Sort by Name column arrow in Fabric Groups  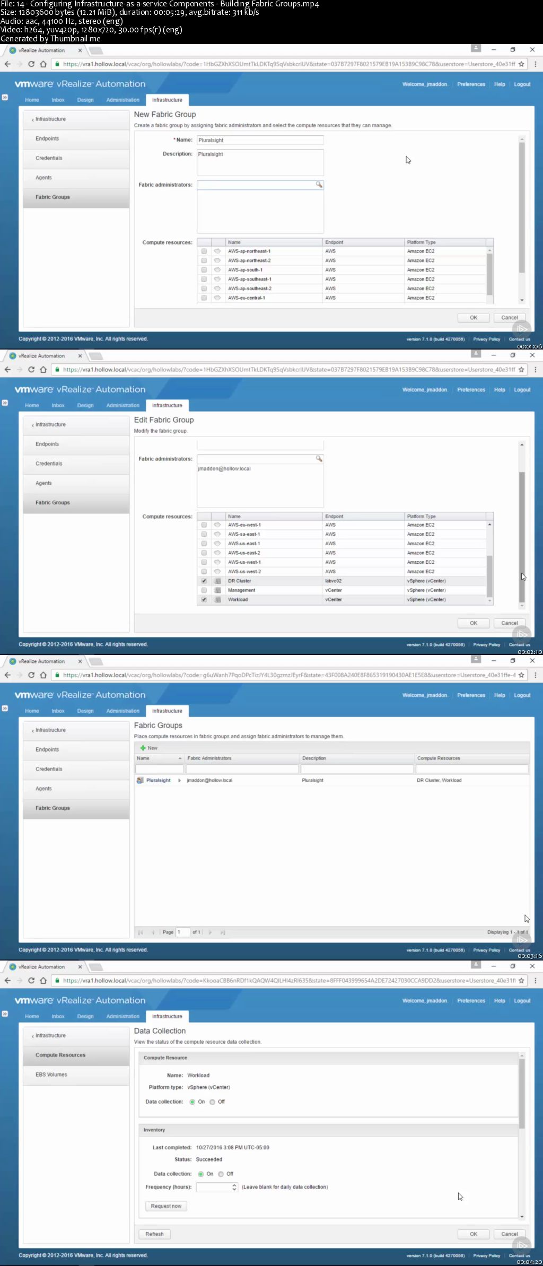tap(180, 758)
